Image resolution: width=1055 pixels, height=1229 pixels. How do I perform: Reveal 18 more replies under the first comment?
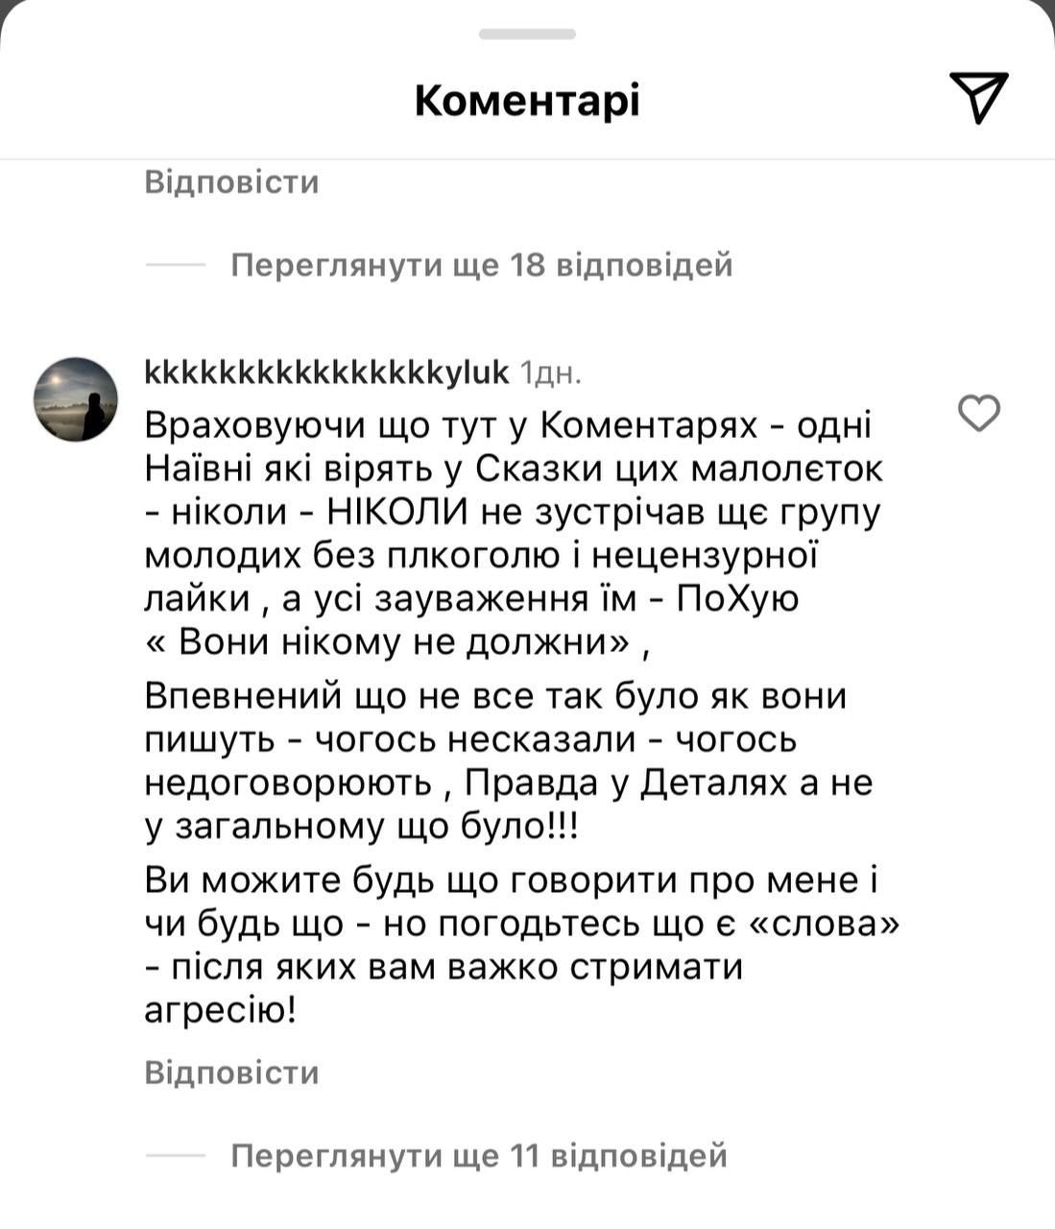(483, 267)
